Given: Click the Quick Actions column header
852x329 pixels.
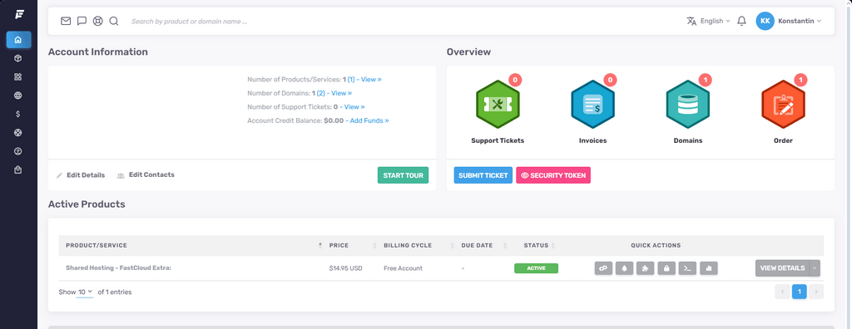Looking at the screenshot, I should 656,245.
